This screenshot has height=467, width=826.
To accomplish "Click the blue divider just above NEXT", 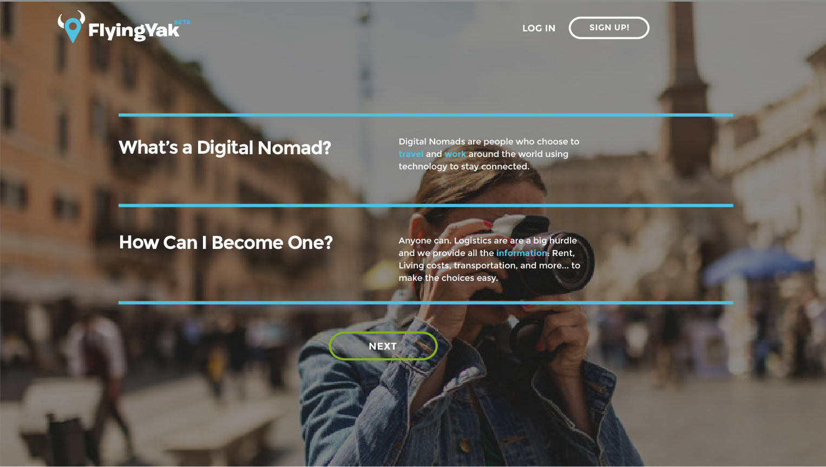I will click(426, 302).
